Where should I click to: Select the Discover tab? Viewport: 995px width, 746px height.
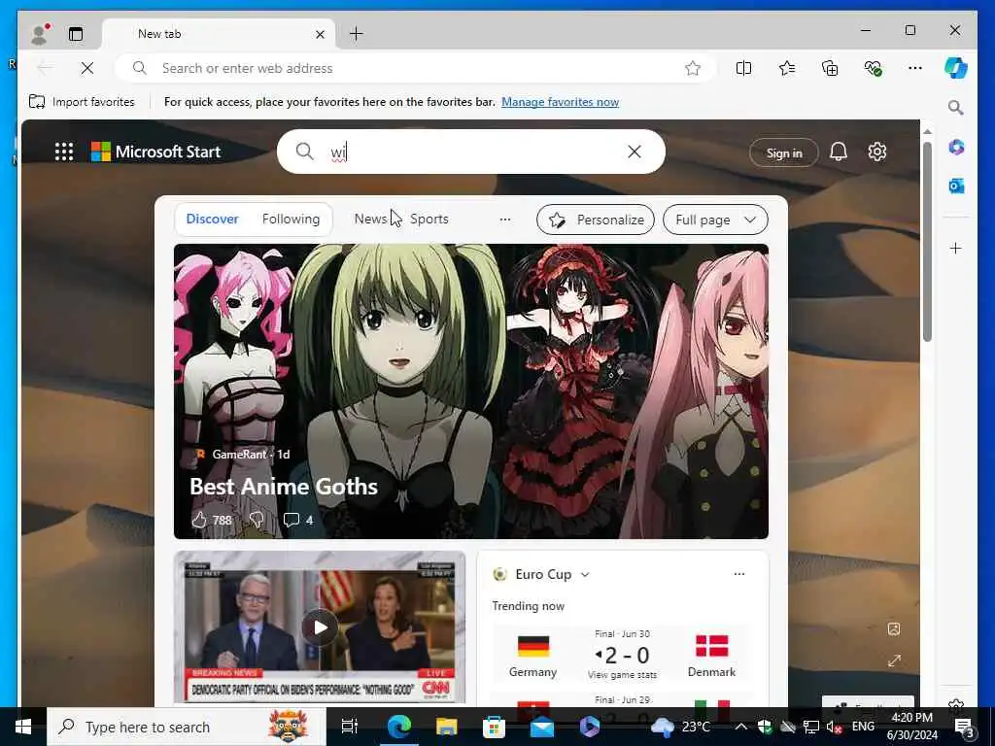pos(212,219)
